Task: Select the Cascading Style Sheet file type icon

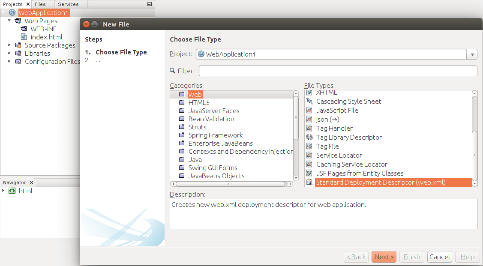Action: (x=310, y=102)
